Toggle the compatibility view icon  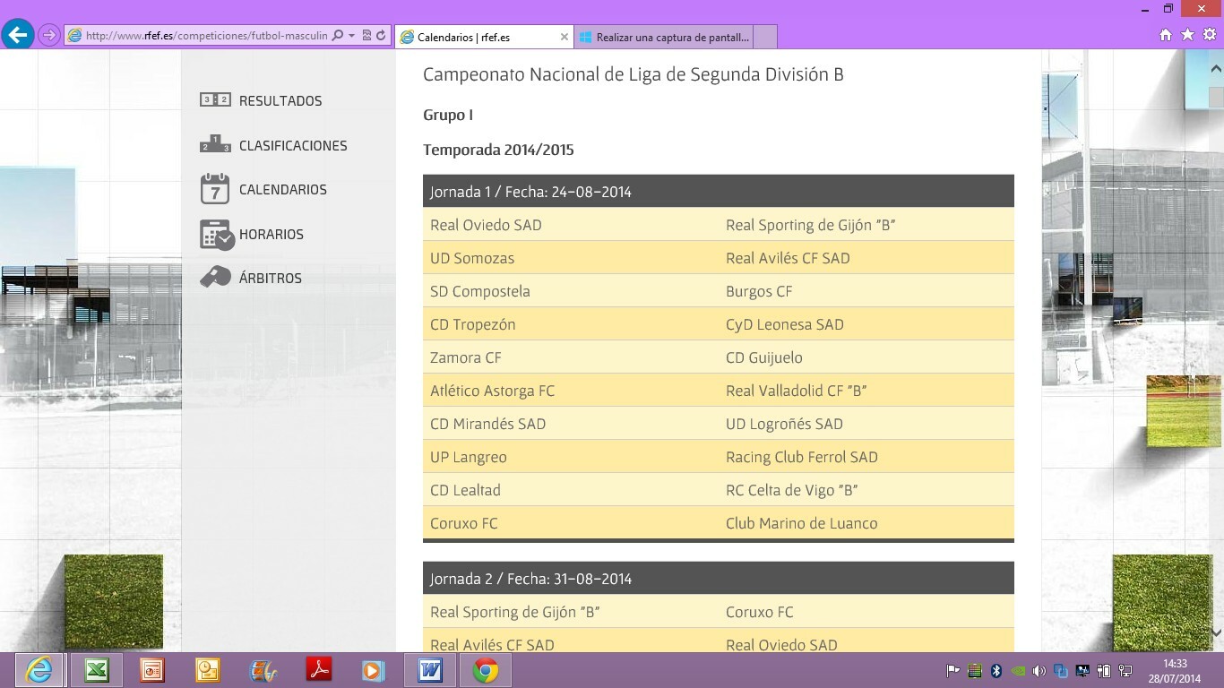click(366, 36)
